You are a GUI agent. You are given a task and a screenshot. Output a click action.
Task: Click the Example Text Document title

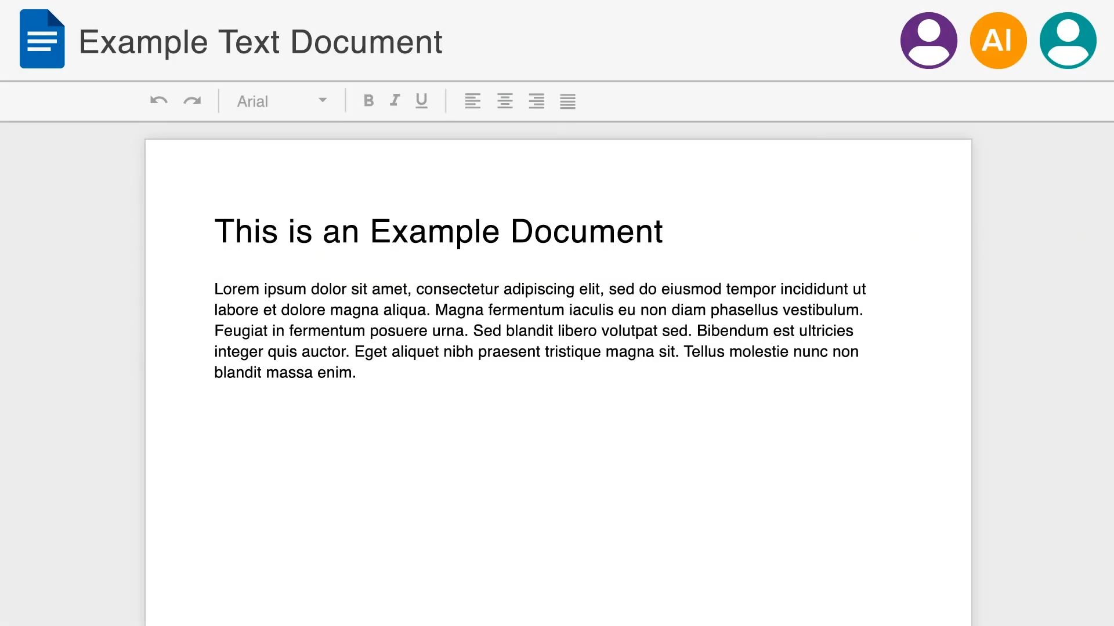pos(261,42)
